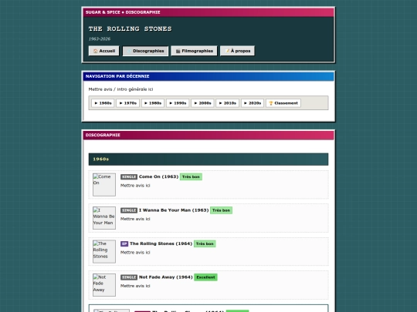Select I Wanna Be Your Man (1963) title
The height and width of the screenshot is (312, 417).
(174, 210)
